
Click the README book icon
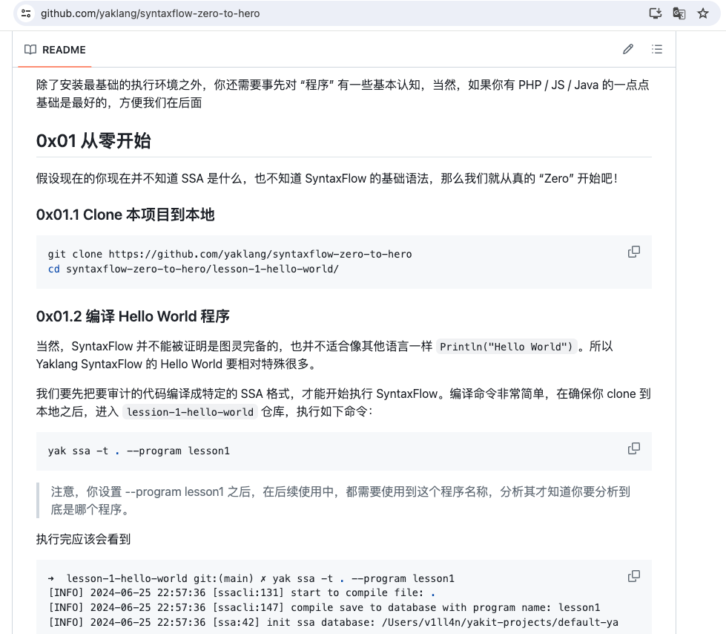point(30,50)
